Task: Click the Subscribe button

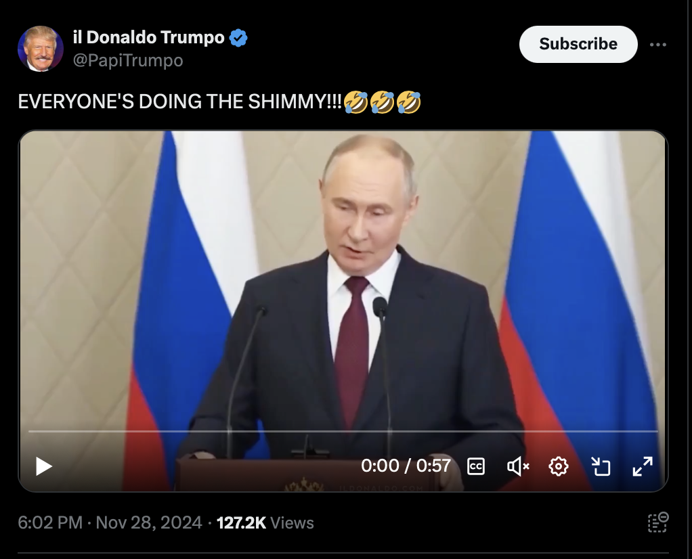Action: pos(578,44)
